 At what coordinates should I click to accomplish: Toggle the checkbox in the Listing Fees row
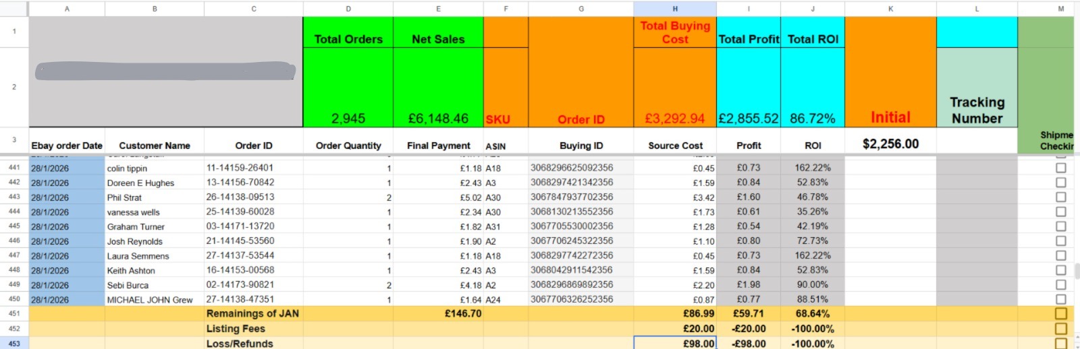(1060, 329)
